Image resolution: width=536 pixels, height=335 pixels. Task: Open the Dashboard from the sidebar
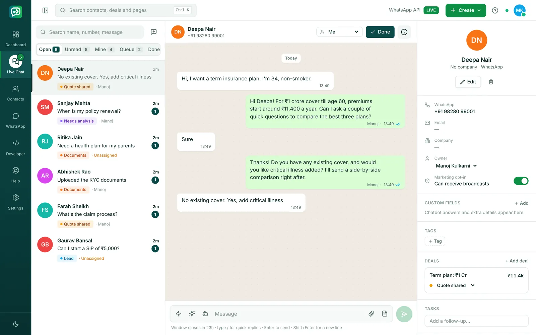click(15, 39)
